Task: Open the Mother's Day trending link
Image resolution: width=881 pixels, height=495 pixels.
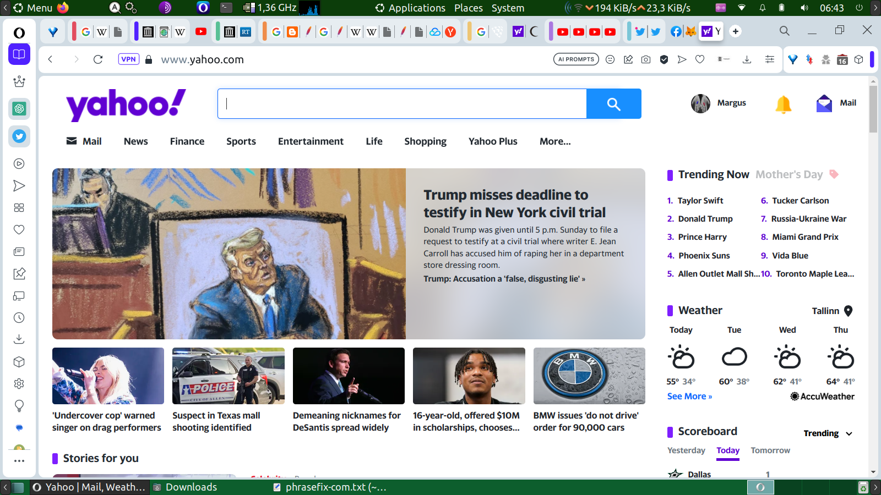Action: [789, 174]
